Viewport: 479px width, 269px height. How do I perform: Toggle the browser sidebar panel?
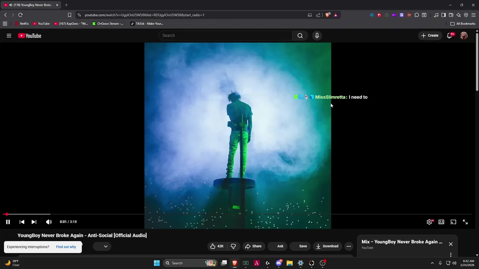click(x=443, y=15)
